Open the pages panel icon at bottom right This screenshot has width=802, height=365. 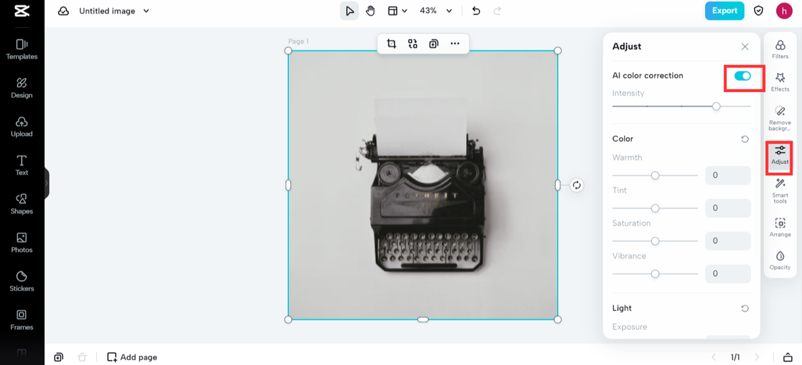click(788, 357)
